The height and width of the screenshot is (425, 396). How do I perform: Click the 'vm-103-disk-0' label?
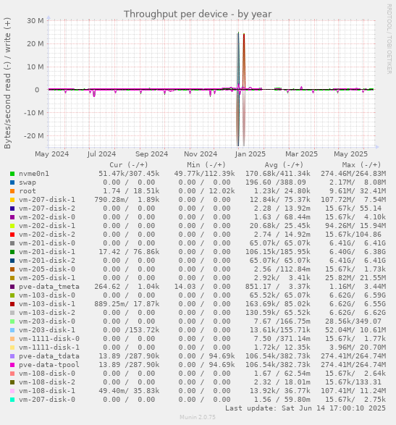(x=47, y=295)
